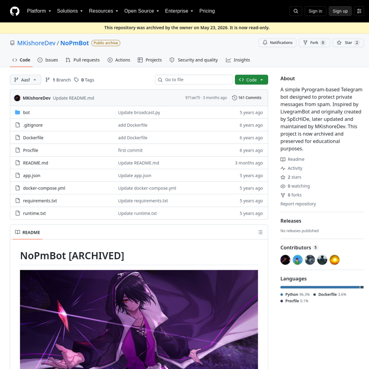Click the eye icon next to 0 watching
Viewport: 369px width, 369px height.
[283, 186]
